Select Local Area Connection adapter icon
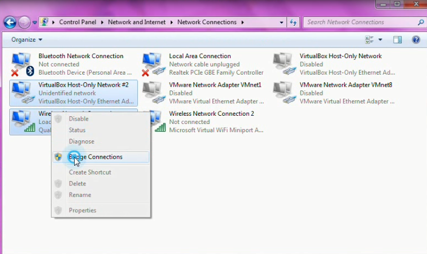Screen dimensions: 427x254 click(153, 64)
